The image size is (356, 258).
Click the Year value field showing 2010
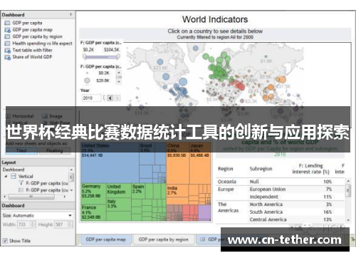(x=91, y=98)
